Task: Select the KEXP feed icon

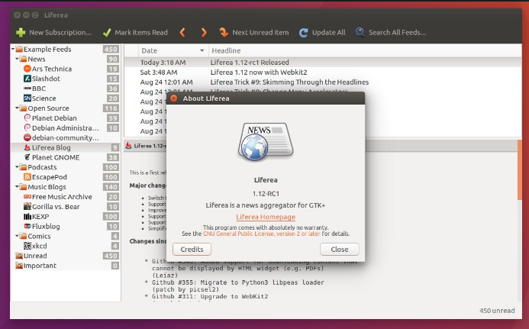Action: click(27, 216)
